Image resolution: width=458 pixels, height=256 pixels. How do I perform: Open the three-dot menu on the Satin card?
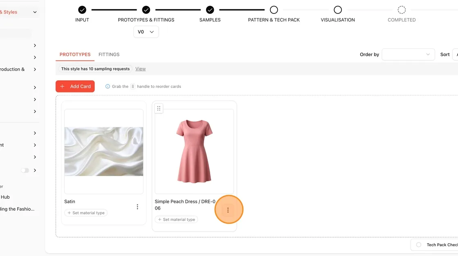(137, 207)
